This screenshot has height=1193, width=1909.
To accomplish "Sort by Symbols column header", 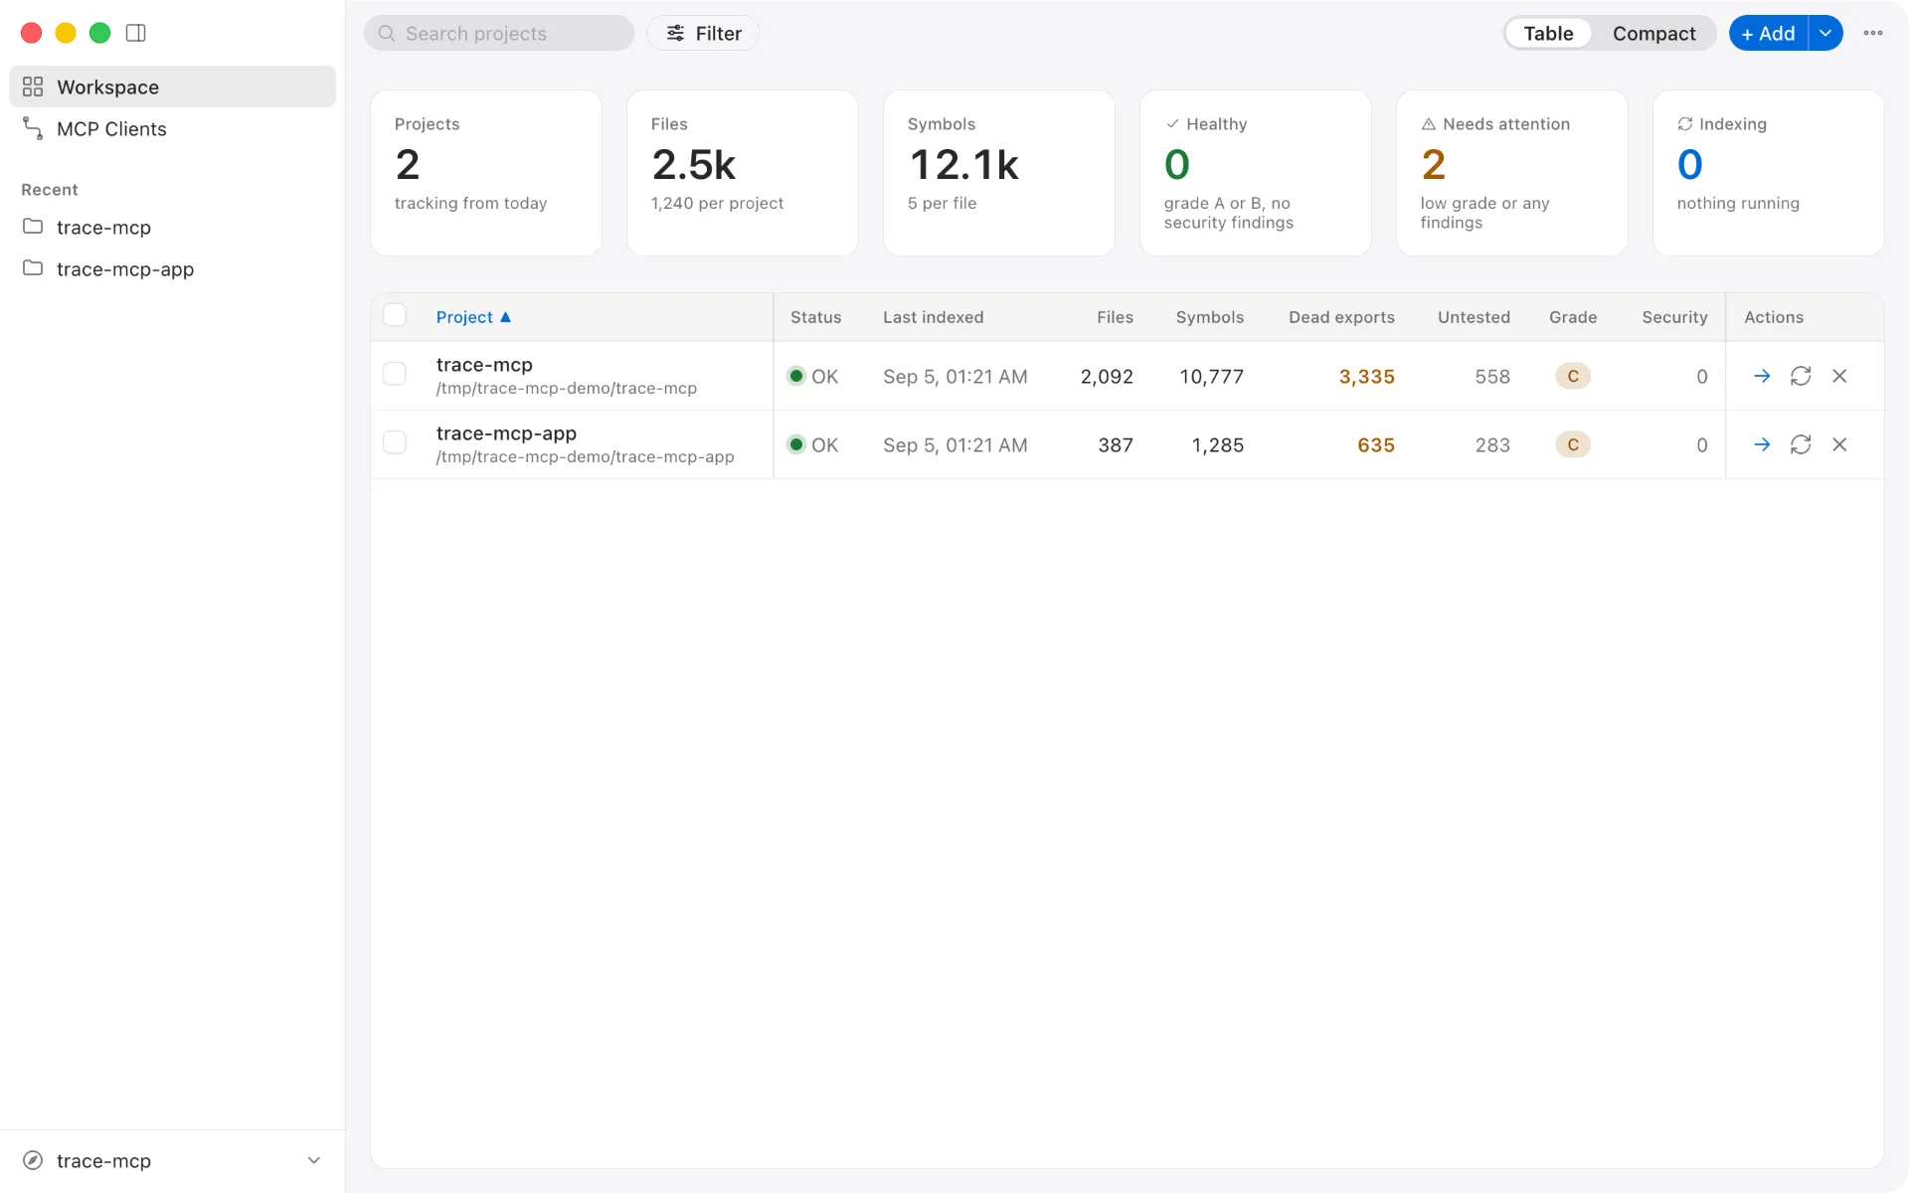I will (1209, 317).
